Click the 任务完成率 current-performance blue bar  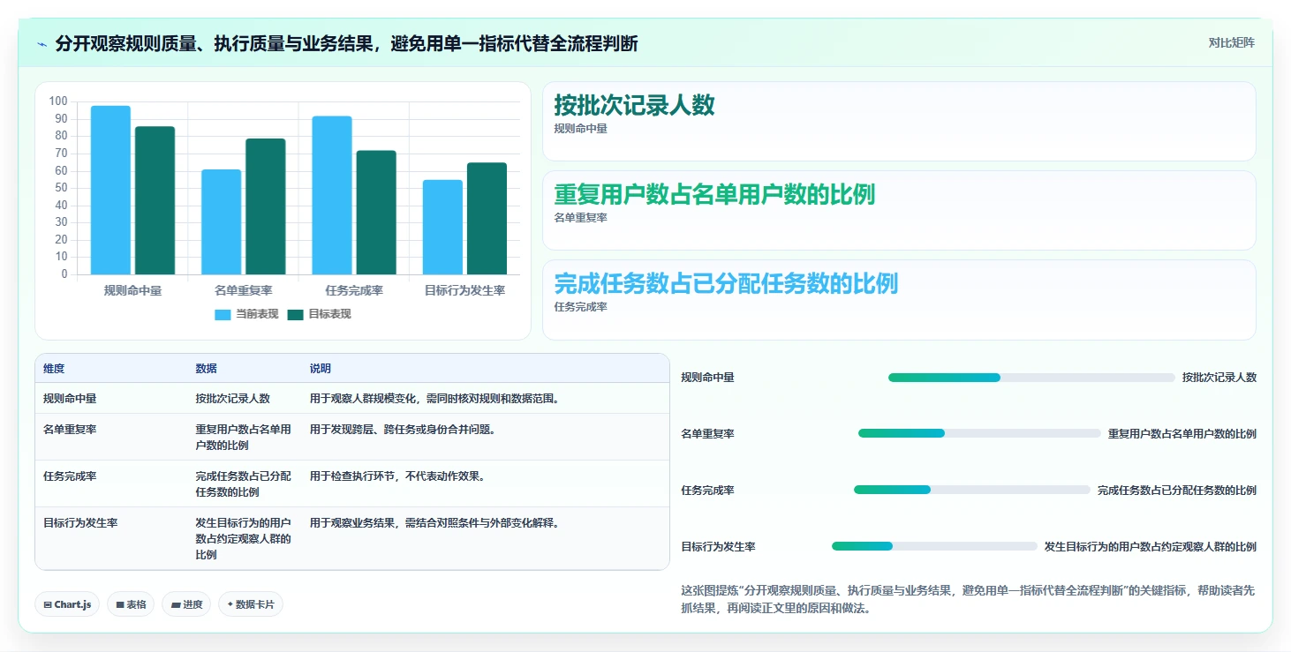(332, 195)
